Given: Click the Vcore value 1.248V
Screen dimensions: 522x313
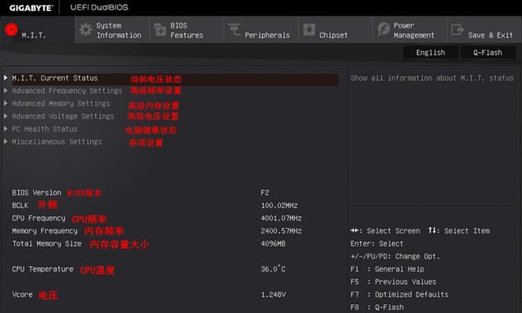Looking at the screenshot, I should [x=273, y=295].
